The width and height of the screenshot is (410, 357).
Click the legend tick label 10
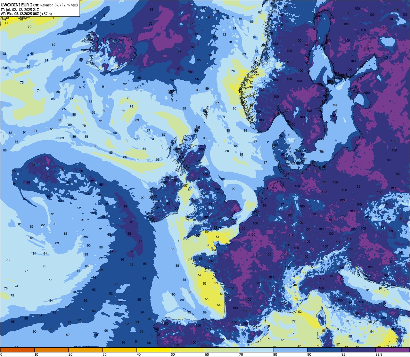coord(36,354)
